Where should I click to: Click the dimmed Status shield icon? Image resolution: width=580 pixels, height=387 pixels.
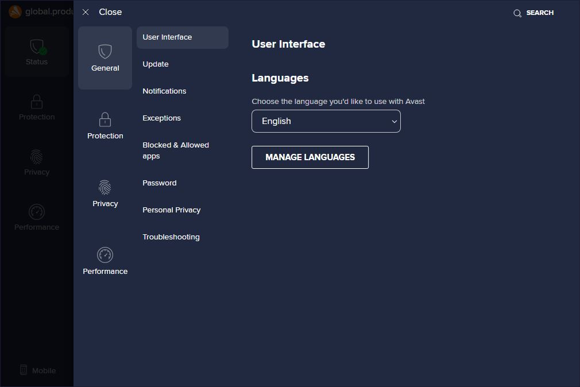[x=37, y=47]
